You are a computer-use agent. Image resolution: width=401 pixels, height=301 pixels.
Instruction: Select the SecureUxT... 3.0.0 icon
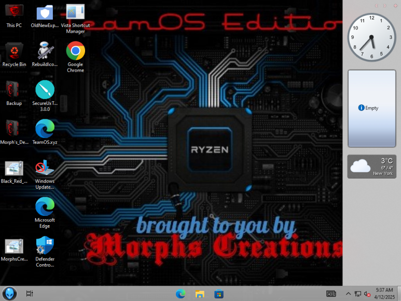45,95
